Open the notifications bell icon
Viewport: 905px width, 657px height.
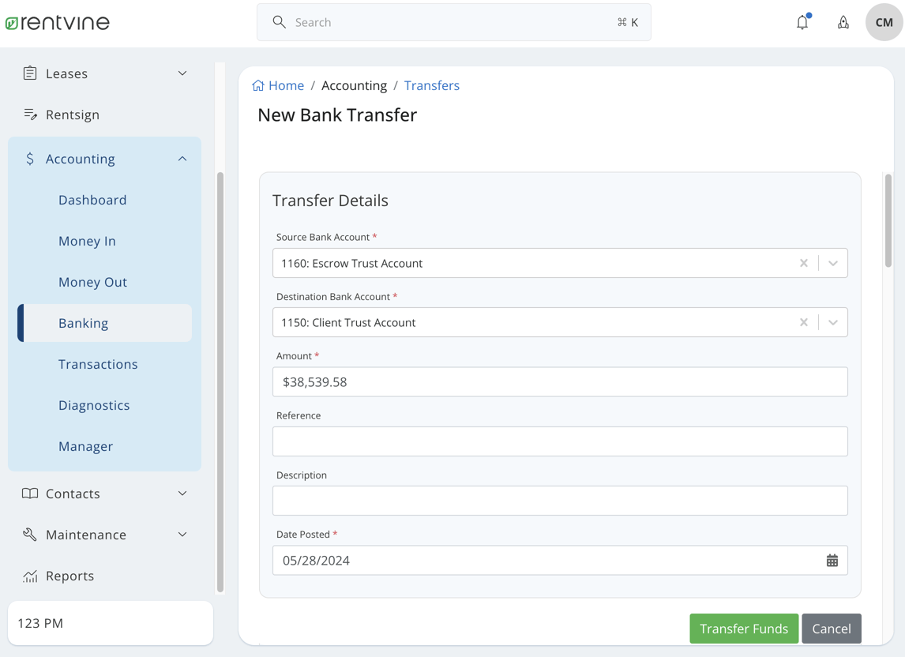[x=802, y=22]
